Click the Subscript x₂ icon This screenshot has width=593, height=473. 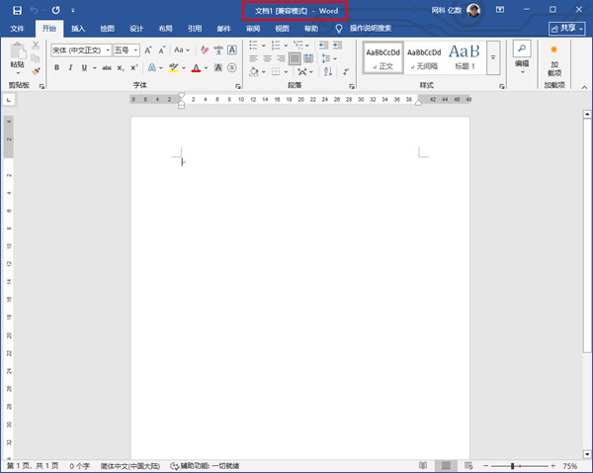(121, 68)
